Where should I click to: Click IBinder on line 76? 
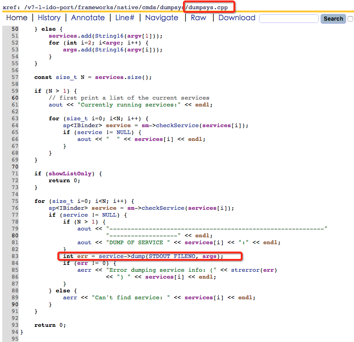click(x=72, y=208)
